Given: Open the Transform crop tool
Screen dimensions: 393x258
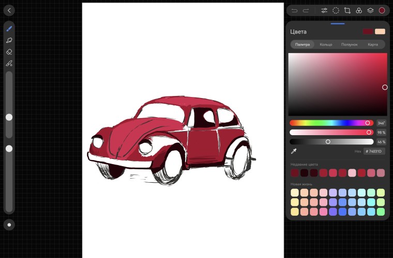Looking at the screenshot, I should click(x=347, y=10).
